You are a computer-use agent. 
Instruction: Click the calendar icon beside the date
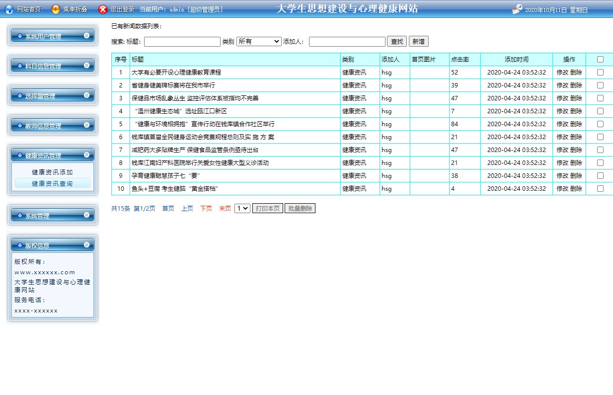(517, 9)
